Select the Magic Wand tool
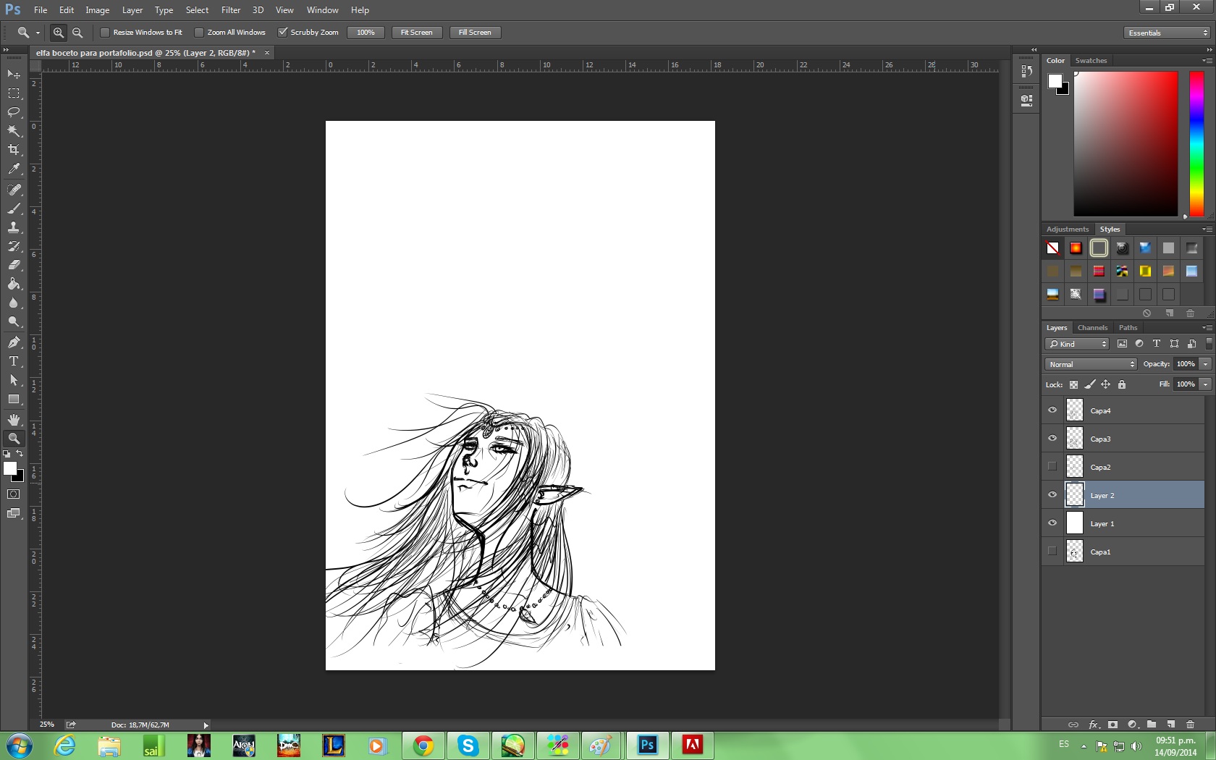1216x760 pixels. [14, 131]
